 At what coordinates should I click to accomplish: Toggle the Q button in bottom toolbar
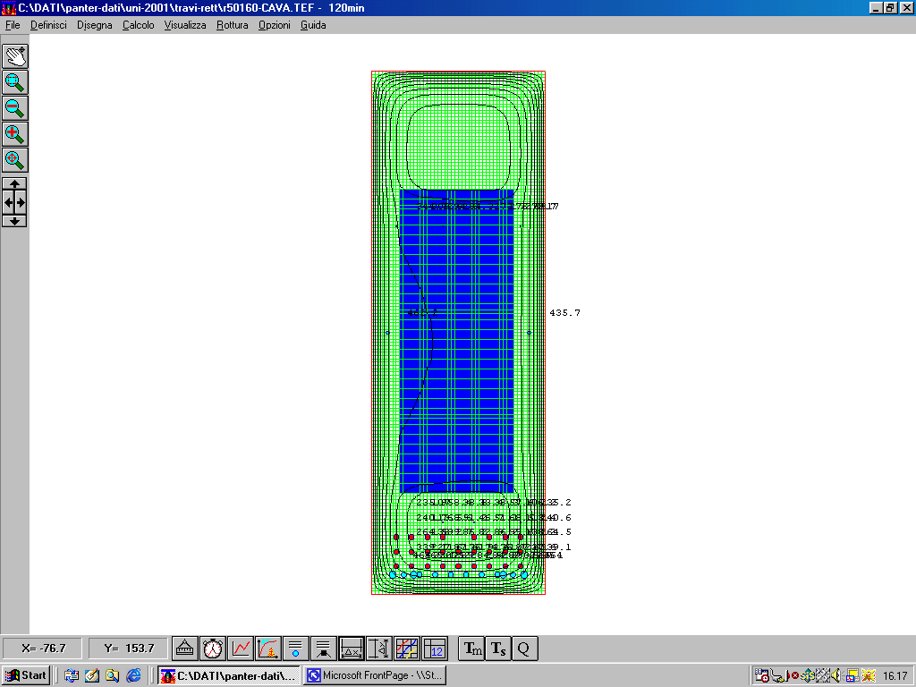(x=525, y=649)
